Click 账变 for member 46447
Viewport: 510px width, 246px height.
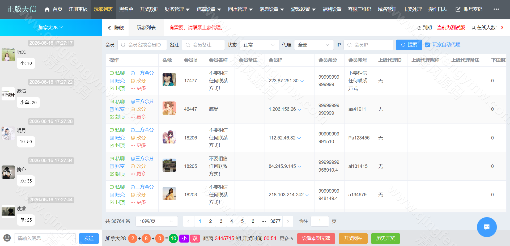click(117, 109)
